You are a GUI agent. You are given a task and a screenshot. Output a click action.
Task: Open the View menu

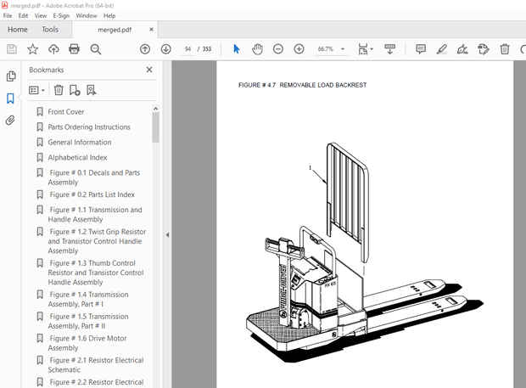pyautogui.click(x=41, y=16)
